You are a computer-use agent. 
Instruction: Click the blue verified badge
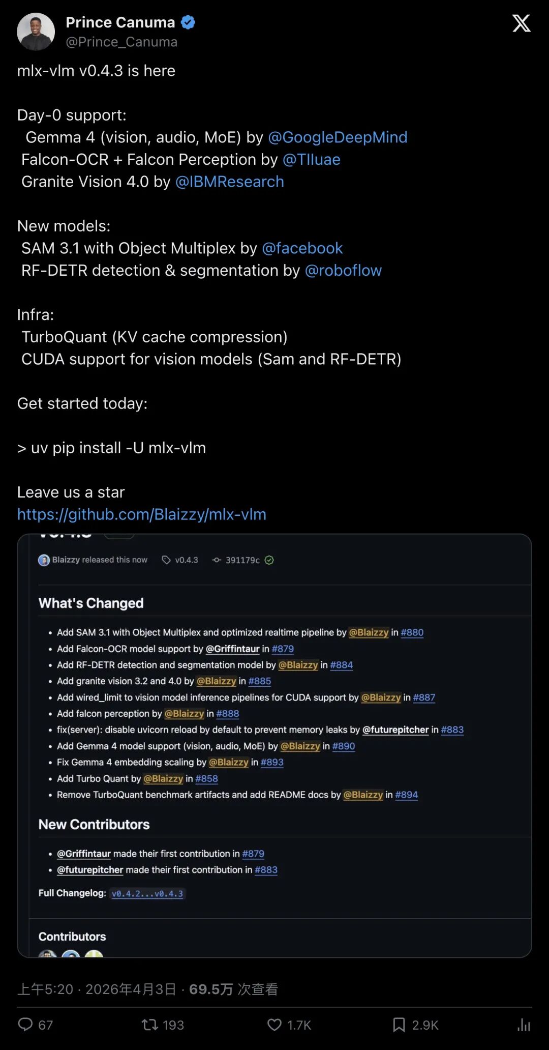tap(188, 22)
